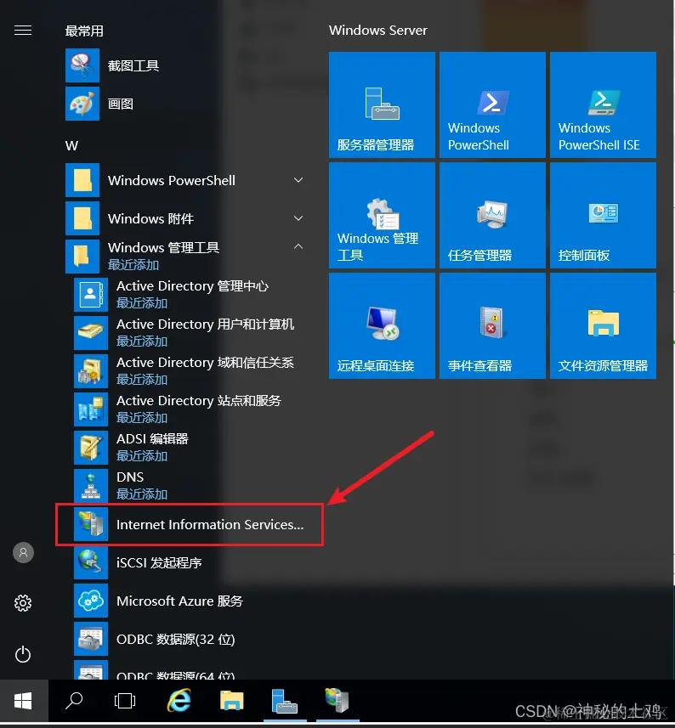Open Active Directory 用户和计算机

pos(190,332)
